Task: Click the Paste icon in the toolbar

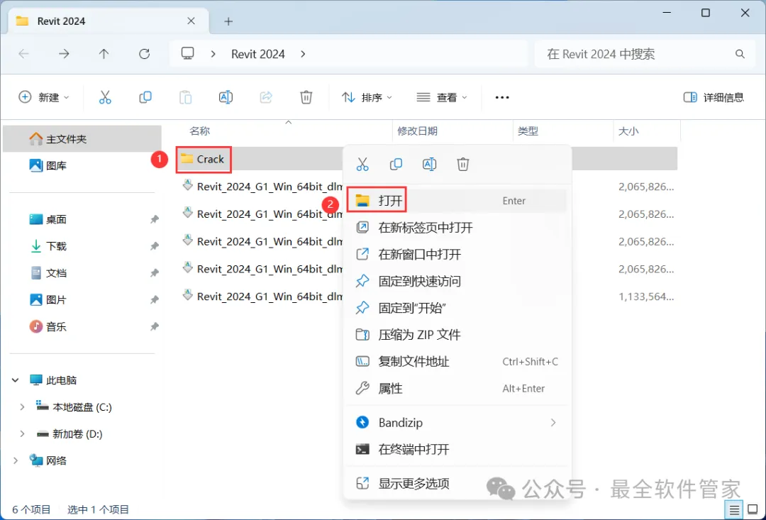Action: pos(185,97)
